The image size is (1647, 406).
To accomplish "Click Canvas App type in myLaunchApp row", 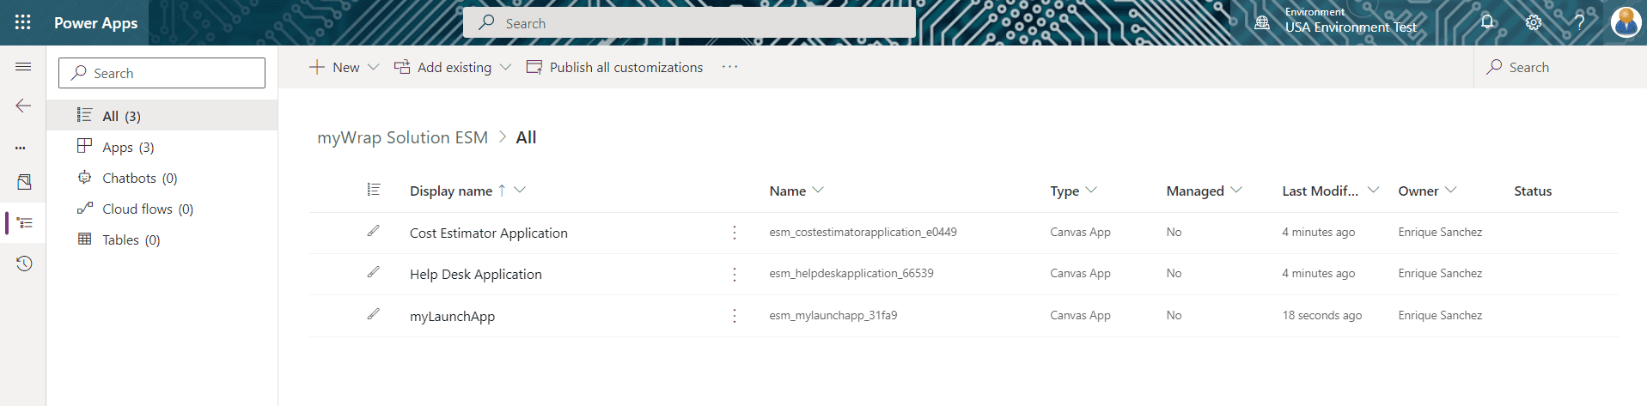I will tap(1080, 315).
